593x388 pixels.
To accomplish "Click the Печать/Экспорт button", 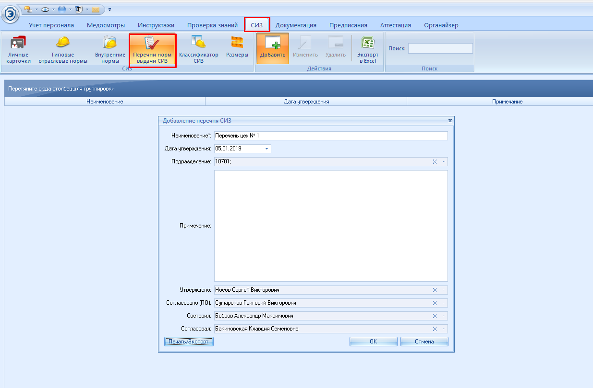I will (x=189, y=342).
